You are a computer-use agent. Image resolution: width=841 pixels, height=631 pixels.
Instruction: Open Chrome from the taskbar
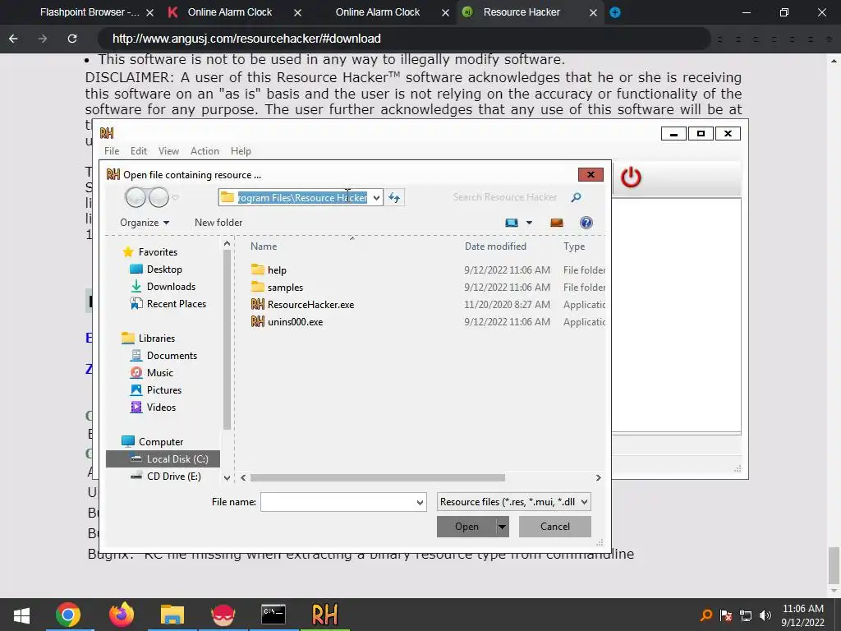click(68, 615)
